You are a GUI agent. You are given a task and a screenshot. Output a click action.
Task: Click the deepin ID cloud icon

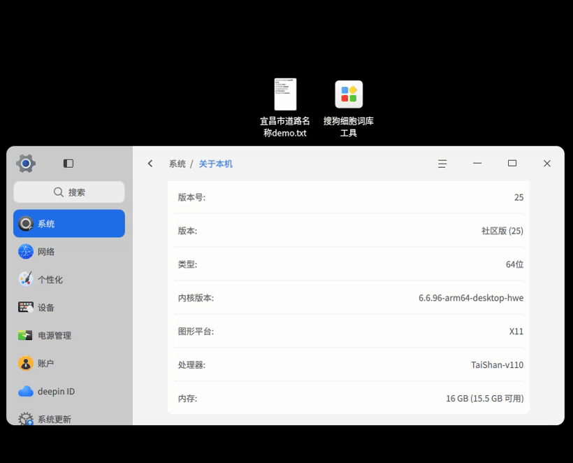pyautogui.click(x=26, y=392)
